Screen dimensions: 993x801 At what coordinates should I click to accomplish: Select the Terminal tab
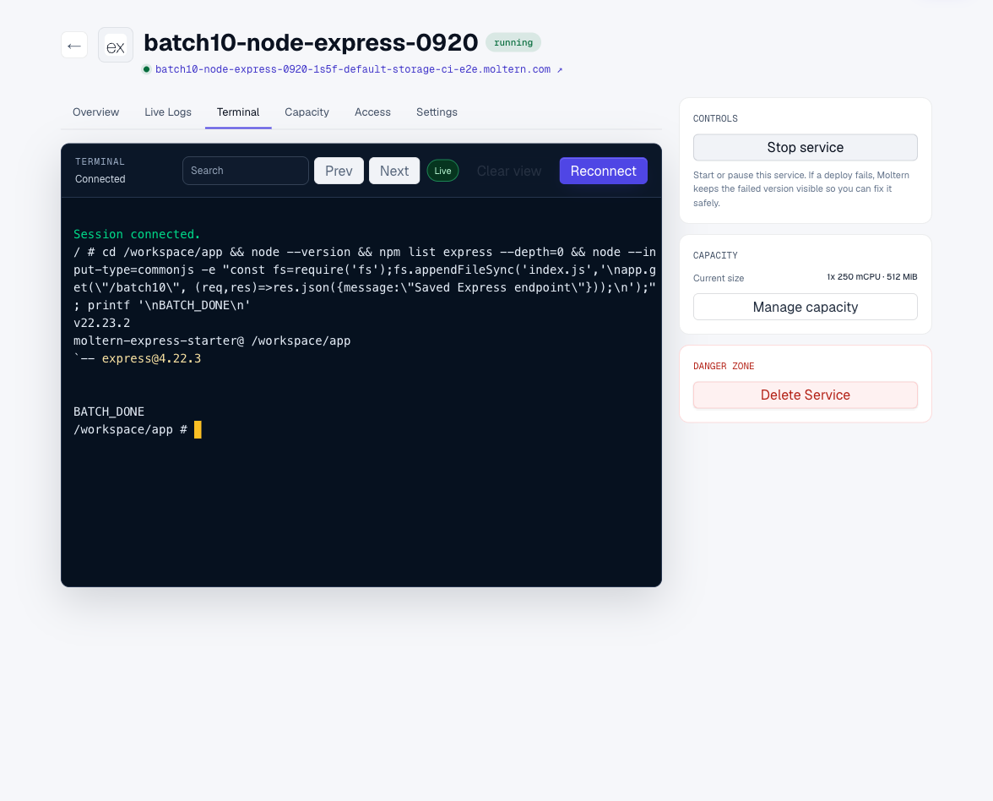pos(238,112)
